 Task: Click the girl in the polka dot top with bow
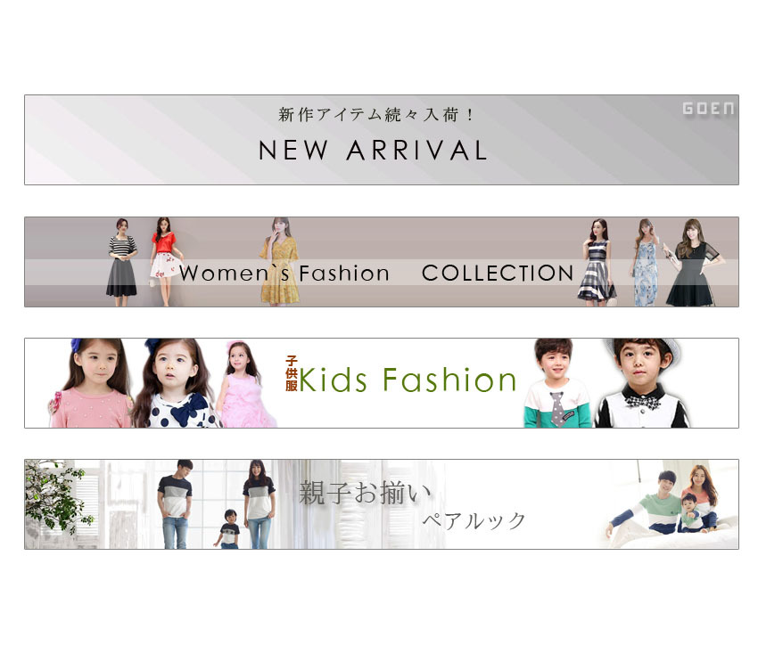(175, 383)
